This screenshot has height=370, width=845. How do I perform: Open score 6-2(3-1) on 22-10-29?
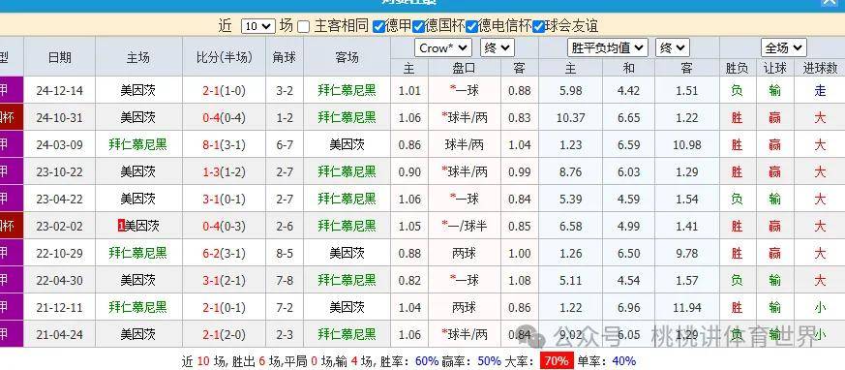[225, 253]
